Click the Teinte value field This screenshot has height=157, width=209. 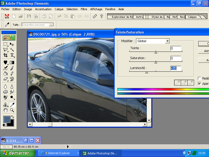point(176,48)
